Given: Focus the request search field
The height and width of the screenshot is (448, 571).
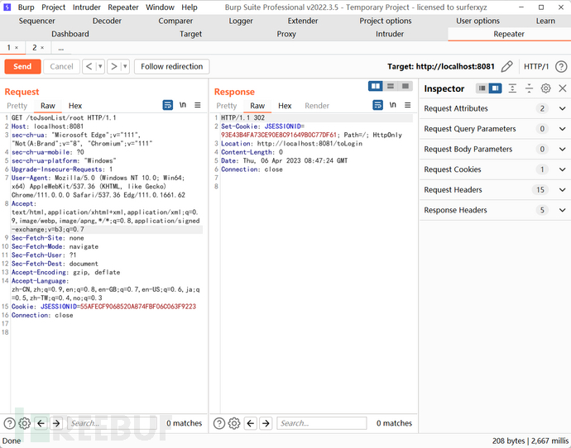Looking at the screenshot, I should click(x=113, y=423).
